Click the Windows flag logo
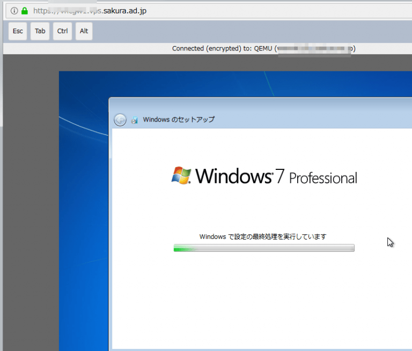 (x=181, y=175)
